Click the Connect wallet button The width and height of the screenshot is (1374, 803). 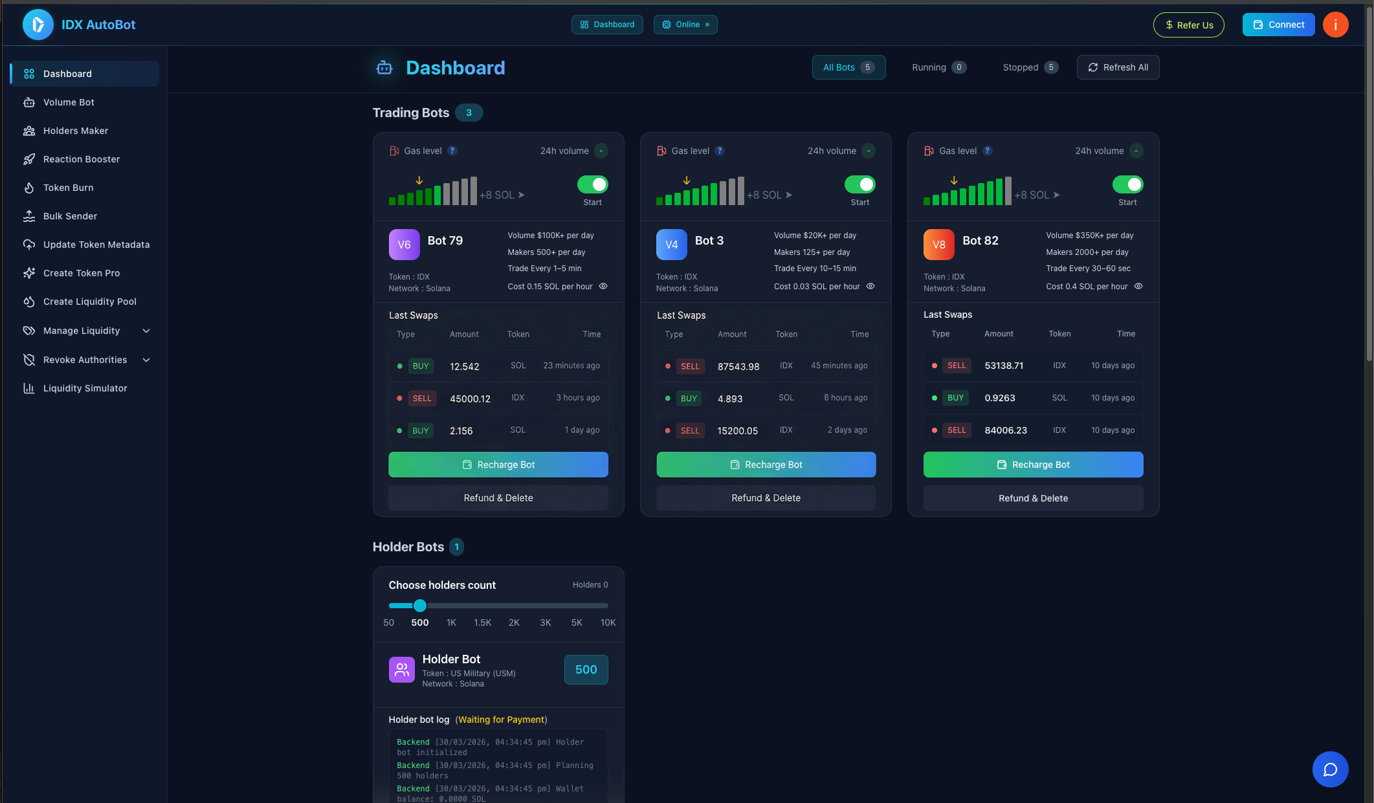[x=1278, y=25]
